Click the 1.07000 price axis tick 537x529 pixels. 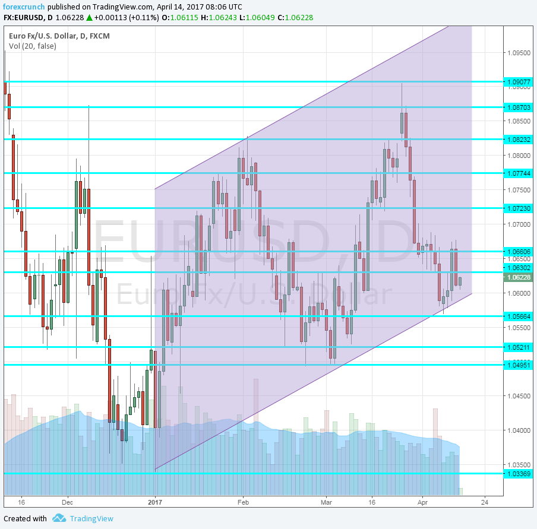[x=519, y=224]
